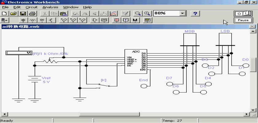Click the vertical scrollbar up arrow
The image size is (258, 123).
tap(252, 31)
